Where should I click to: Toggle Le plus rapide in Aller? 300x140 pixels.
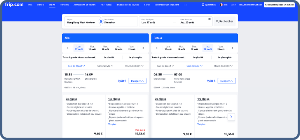[136, 57]
